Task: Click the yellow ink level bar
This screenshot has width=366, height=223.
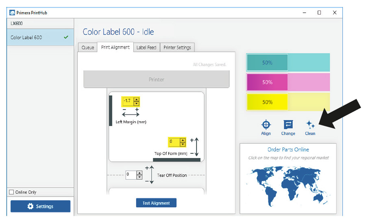Action: [288, 102]
